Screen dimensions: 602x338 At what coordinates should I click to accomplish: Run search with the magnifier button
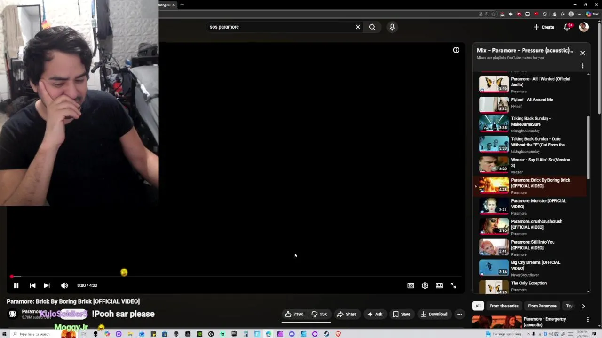(x=372, y=27)
